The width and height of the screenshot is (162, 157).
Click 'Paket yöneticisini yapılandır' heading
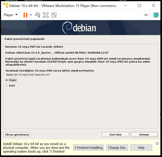coord(25,39)
